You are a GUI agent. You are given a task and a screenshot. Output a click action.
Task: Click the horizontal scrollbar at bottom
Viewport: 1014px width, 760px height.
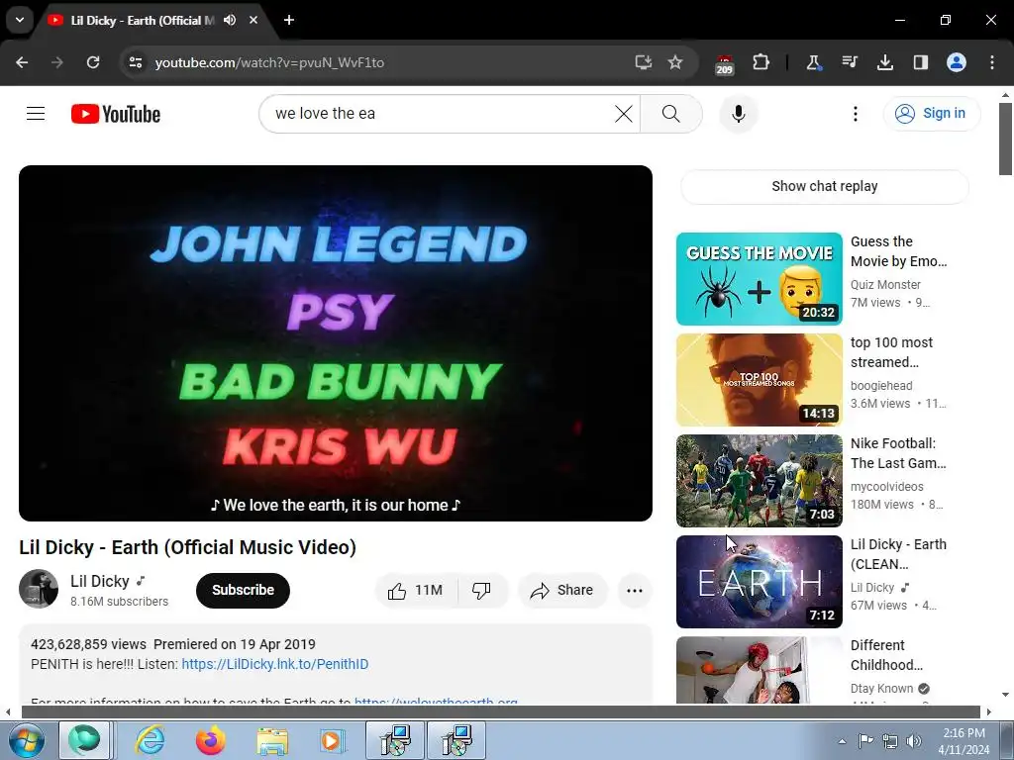pyautogui.click(x=501, y=712)
